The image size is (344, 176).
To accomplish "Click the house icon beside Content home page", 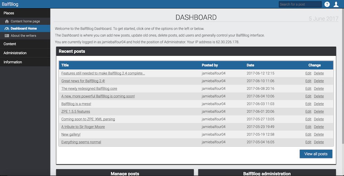I will (7, 21).
